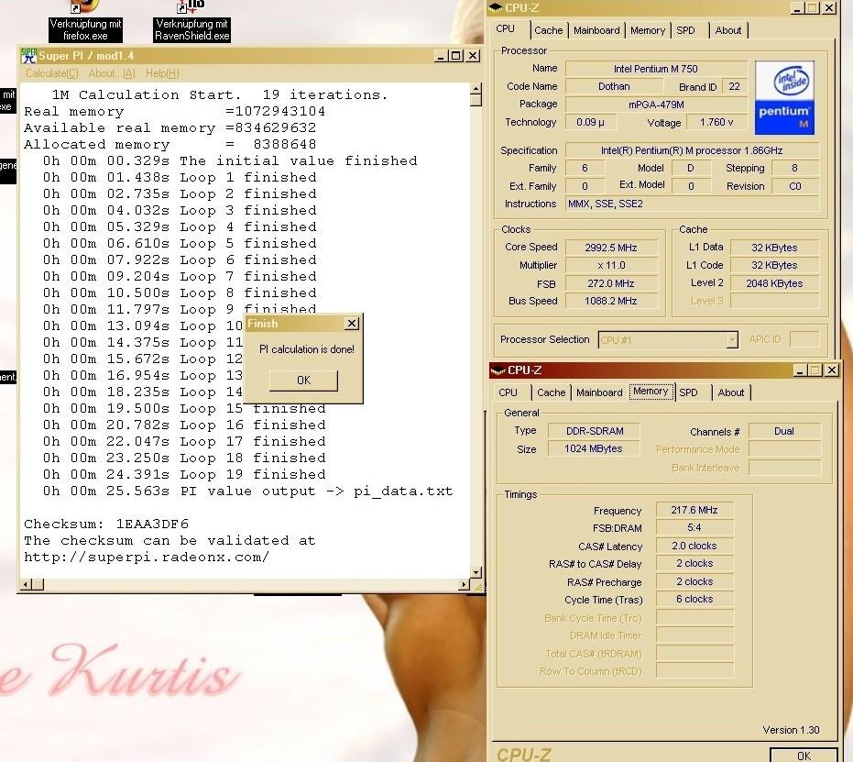Click the http://superpi.radeonx.com/ text
This screenshot has width=853, height=762.
(147, 558)
